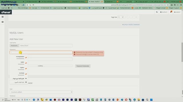Click the cPanel logo
This screenshot has width=183, height=102.
click(6, 12)
